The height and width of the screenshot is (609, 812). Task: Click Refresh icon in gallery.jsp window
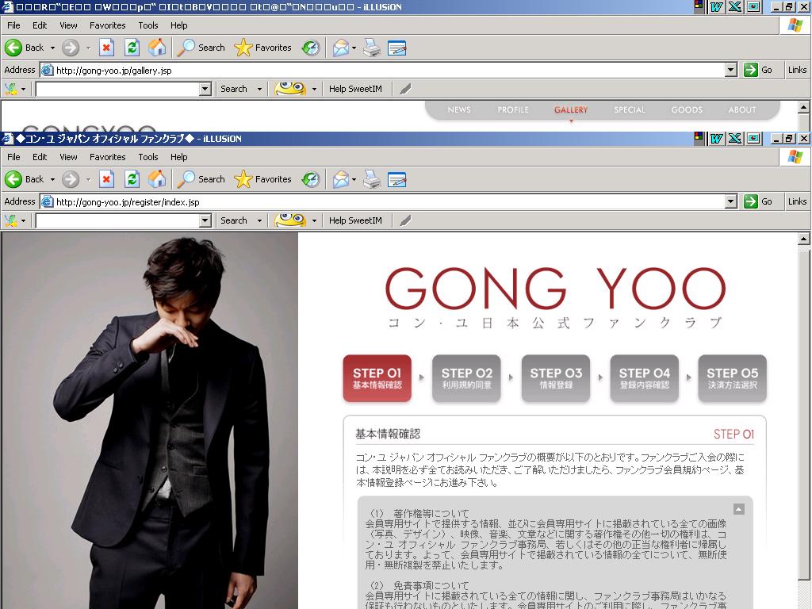click(132, 48)
